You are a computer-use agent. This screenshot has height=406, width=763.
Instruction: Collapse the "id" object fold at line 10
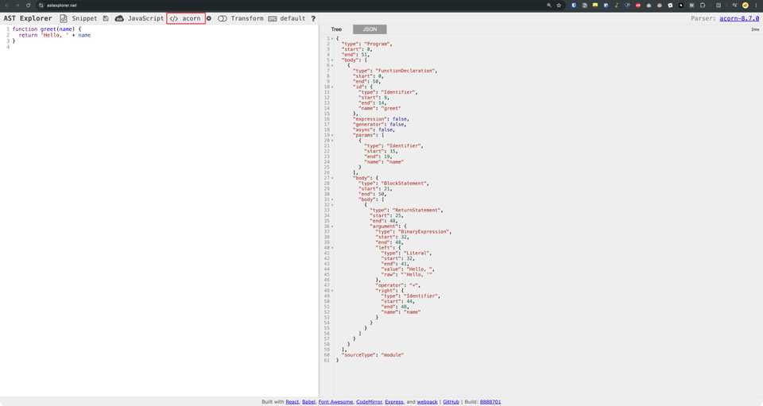[332, 87]
